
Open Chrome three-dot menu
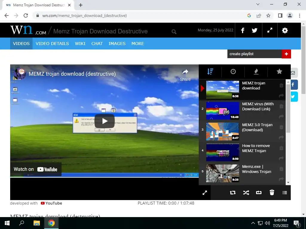click(299, 16)
